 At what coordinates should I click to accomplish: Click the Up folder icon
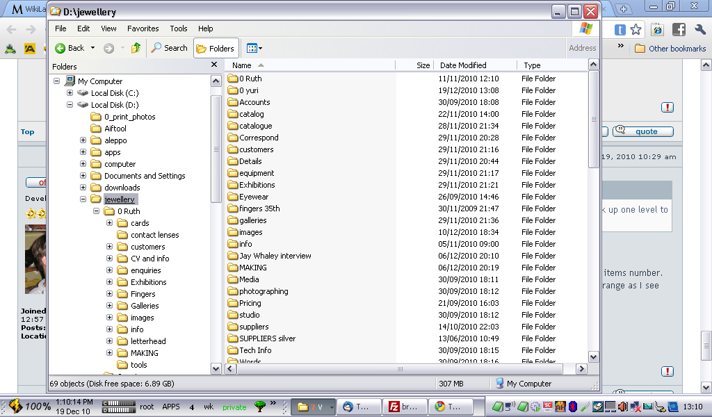(136, 48)
